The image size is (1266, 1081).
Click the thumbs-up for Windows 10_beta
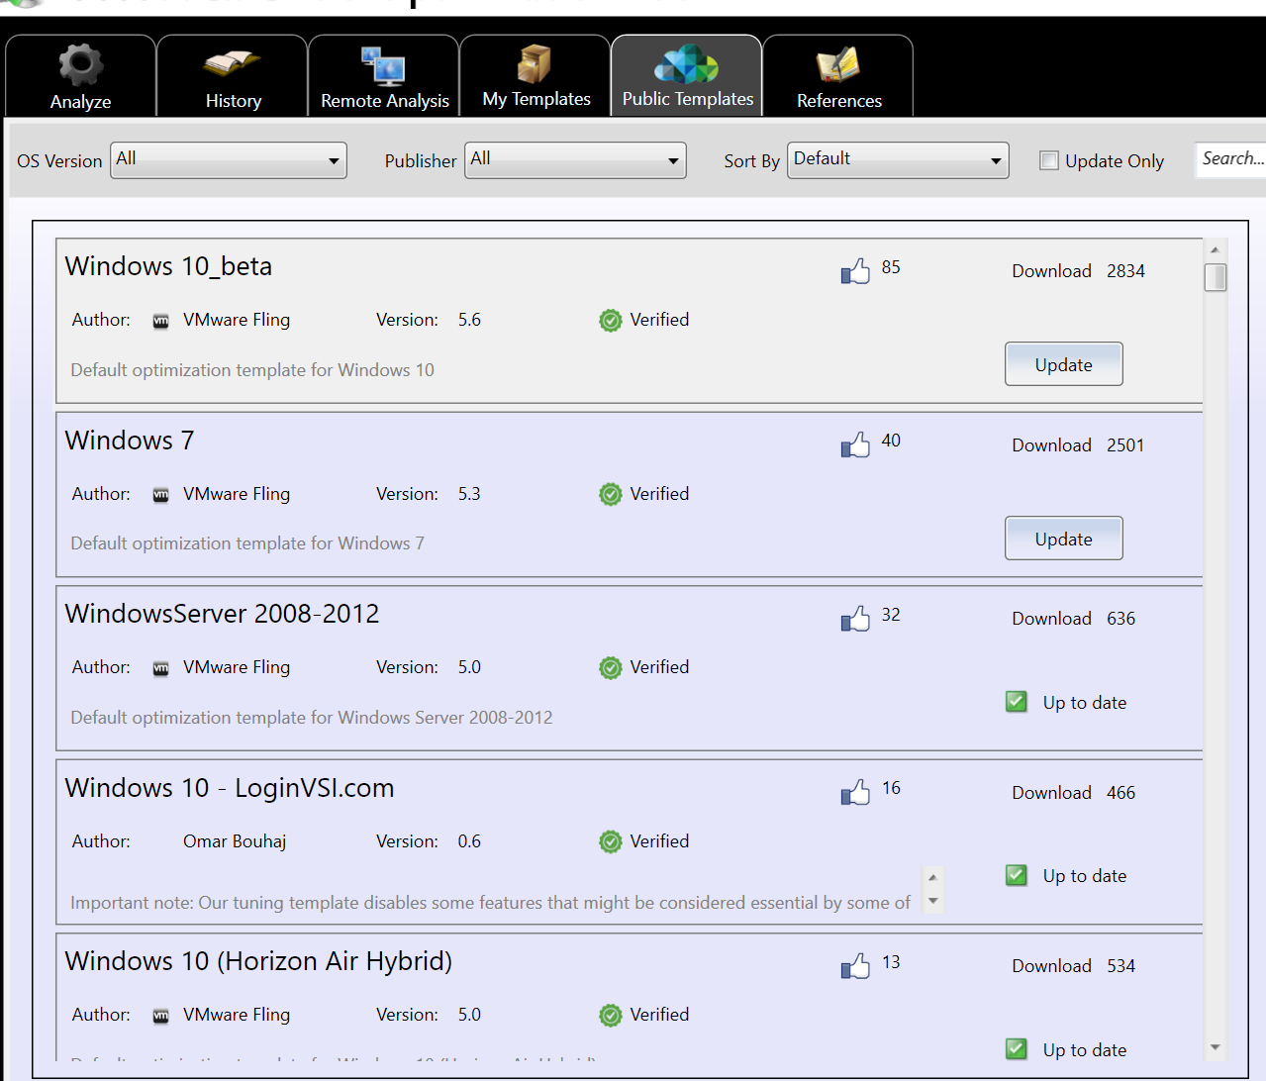853,271
